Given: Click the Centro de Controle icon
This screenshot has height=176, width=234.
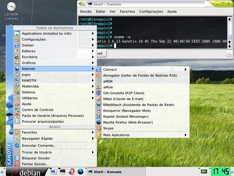Looking at the screenshot, I should click(17, 110).
